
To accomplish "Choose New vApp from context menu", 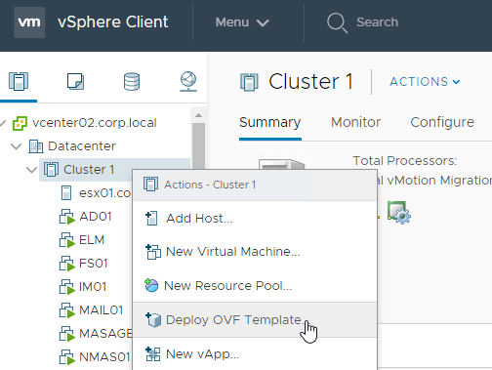I will pos(255,354).
